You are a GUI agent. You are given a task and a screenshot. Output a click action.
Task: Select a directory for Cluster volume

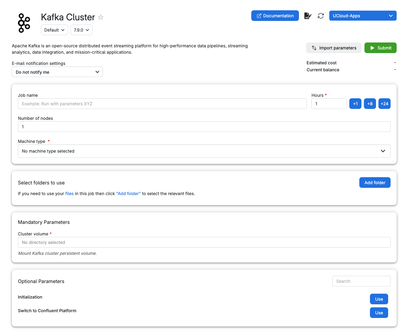(204, 242)
